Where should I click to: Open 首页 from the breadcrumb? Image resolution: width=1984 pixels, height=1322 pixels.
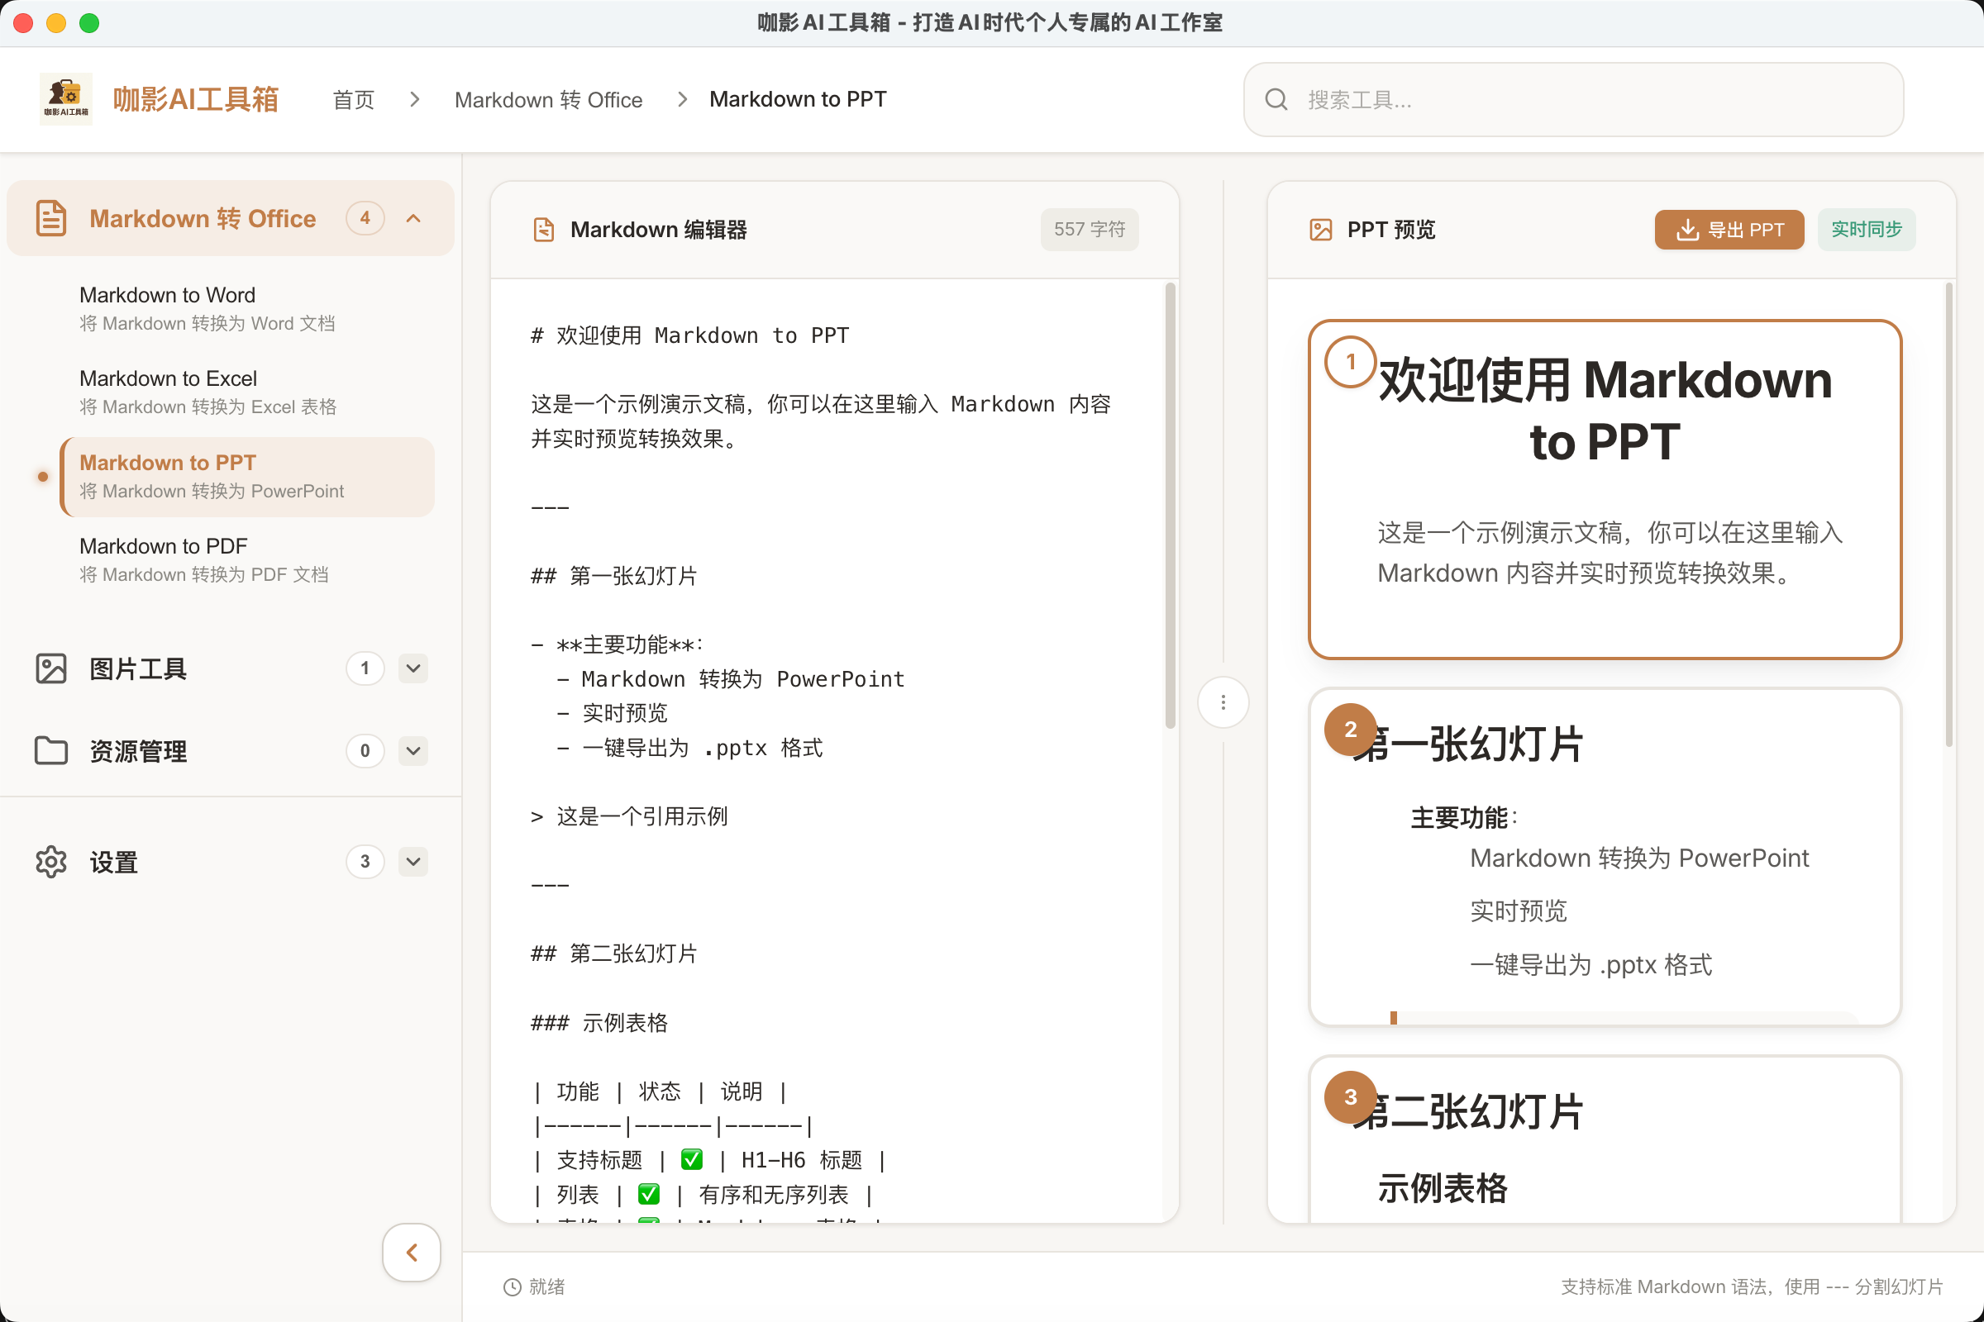(x=353, y=99)
